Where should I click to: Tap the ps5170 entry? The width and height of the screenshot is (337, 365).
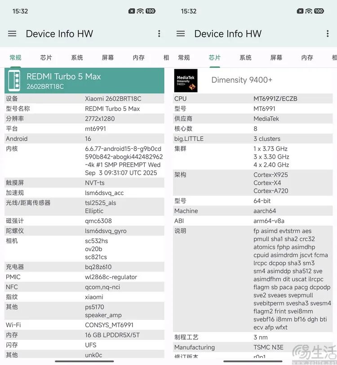click(94, 307)
